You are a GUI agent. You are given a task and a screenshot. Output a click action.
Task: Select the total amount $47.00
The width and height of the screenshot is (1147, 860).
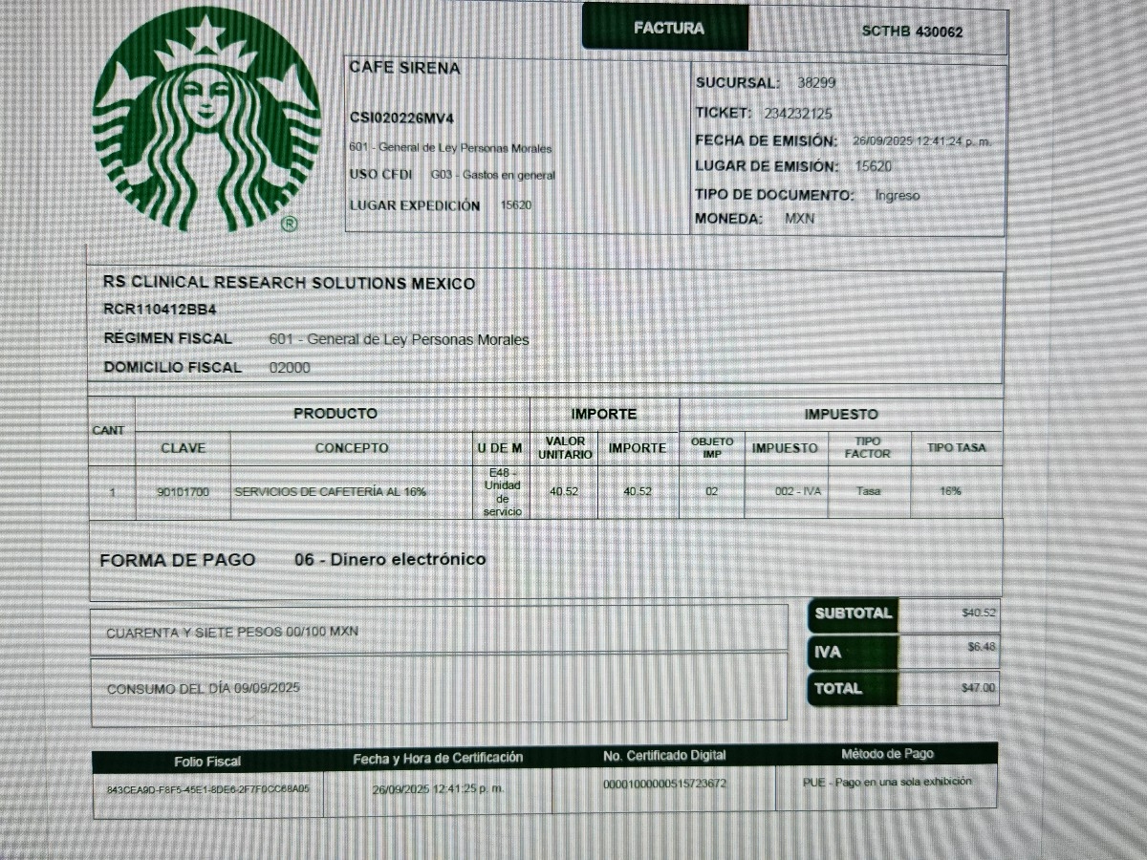tap(977, 688)
